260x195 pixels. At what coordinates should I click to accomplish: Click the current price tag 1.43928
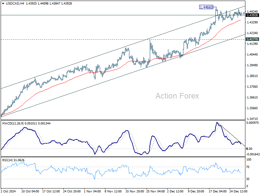(x=252, y=15)
